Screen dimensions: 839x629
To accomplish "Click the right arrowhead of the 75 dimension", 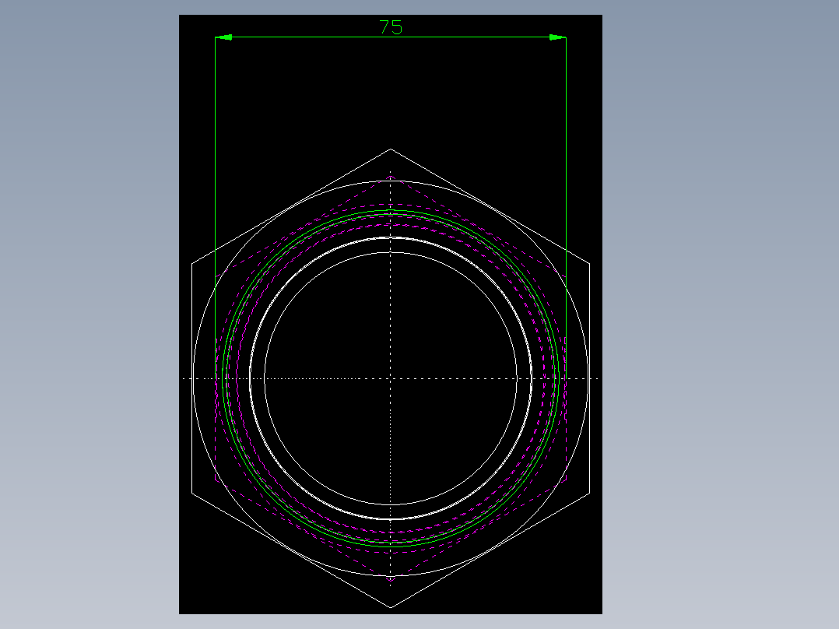I will (557, 37).
